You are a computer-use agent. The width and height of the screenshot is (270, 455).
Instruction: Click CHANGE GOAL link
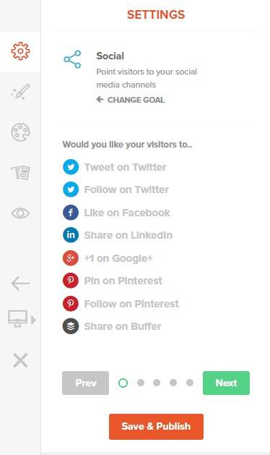coord(131,100)
